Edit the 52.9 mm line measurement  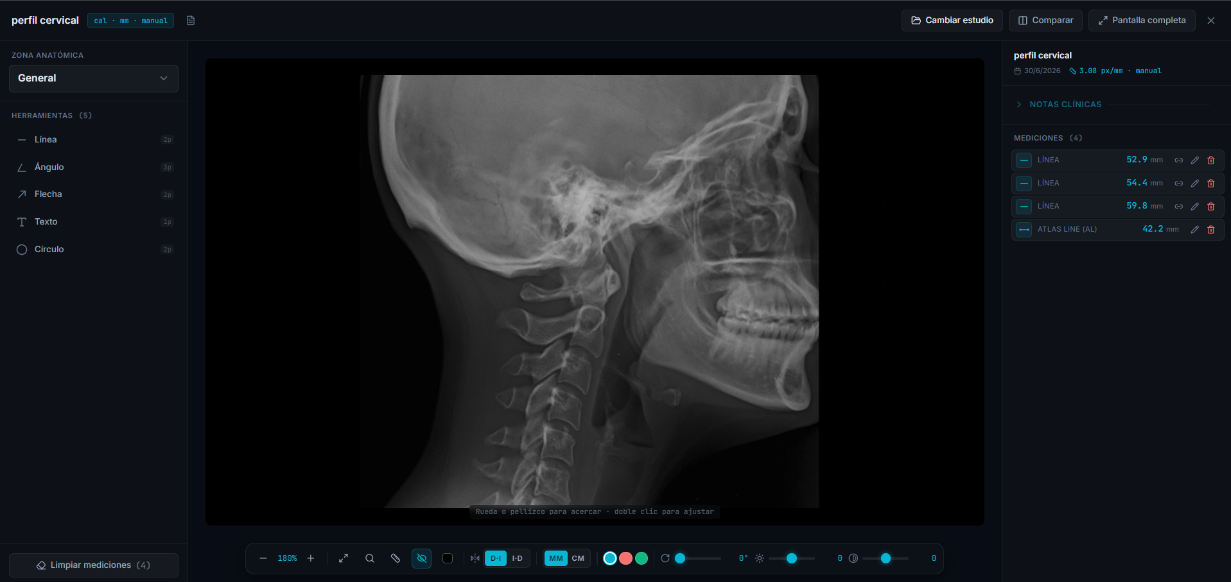[x=1195, y=160]
